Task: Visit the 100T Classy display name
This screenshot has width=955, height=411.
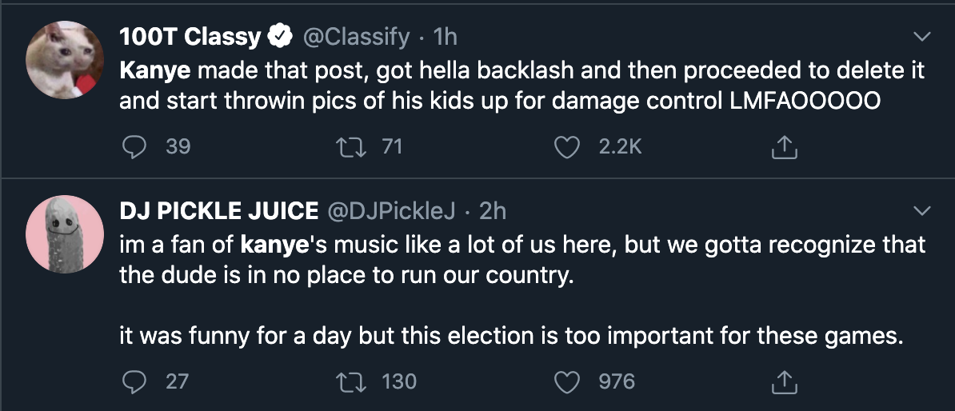Action: (190, 37)
